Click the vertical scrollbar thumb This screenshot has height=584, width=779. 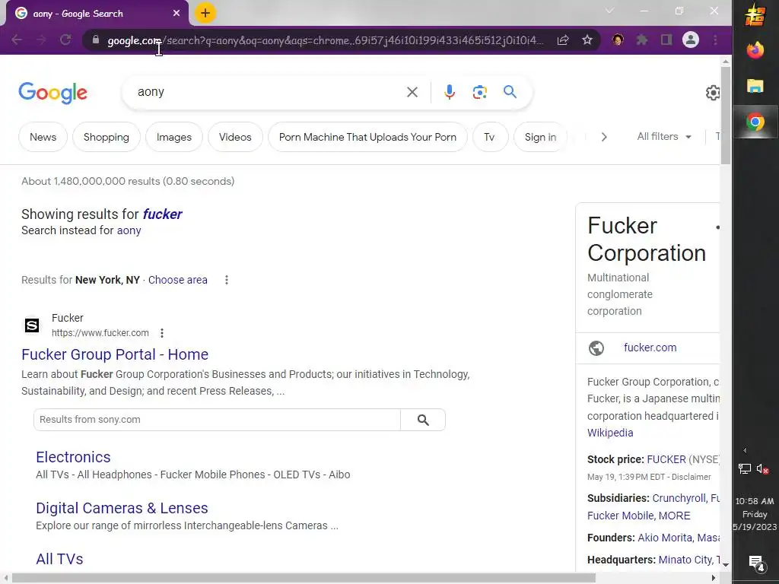tap(726, 116)
